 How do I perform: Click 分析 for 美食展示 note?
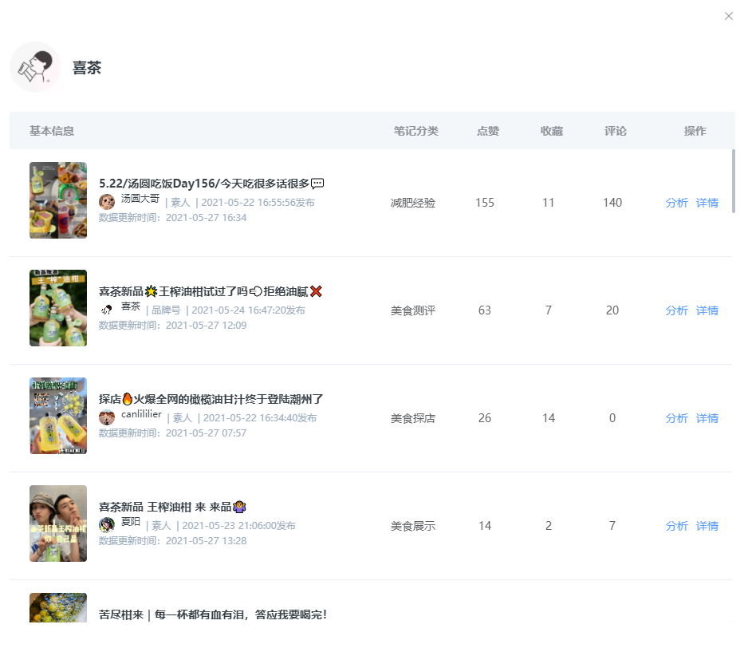tap(676, 526)
